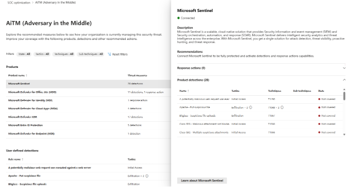Viewport: 347px width, 187px height.
Task: Click Learn about Microsoft Sentinel button
Action: (x=202, y=181)
